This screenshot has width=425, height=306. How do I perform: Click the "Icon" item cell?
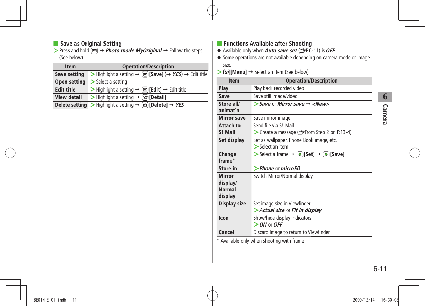click(234, 221)
